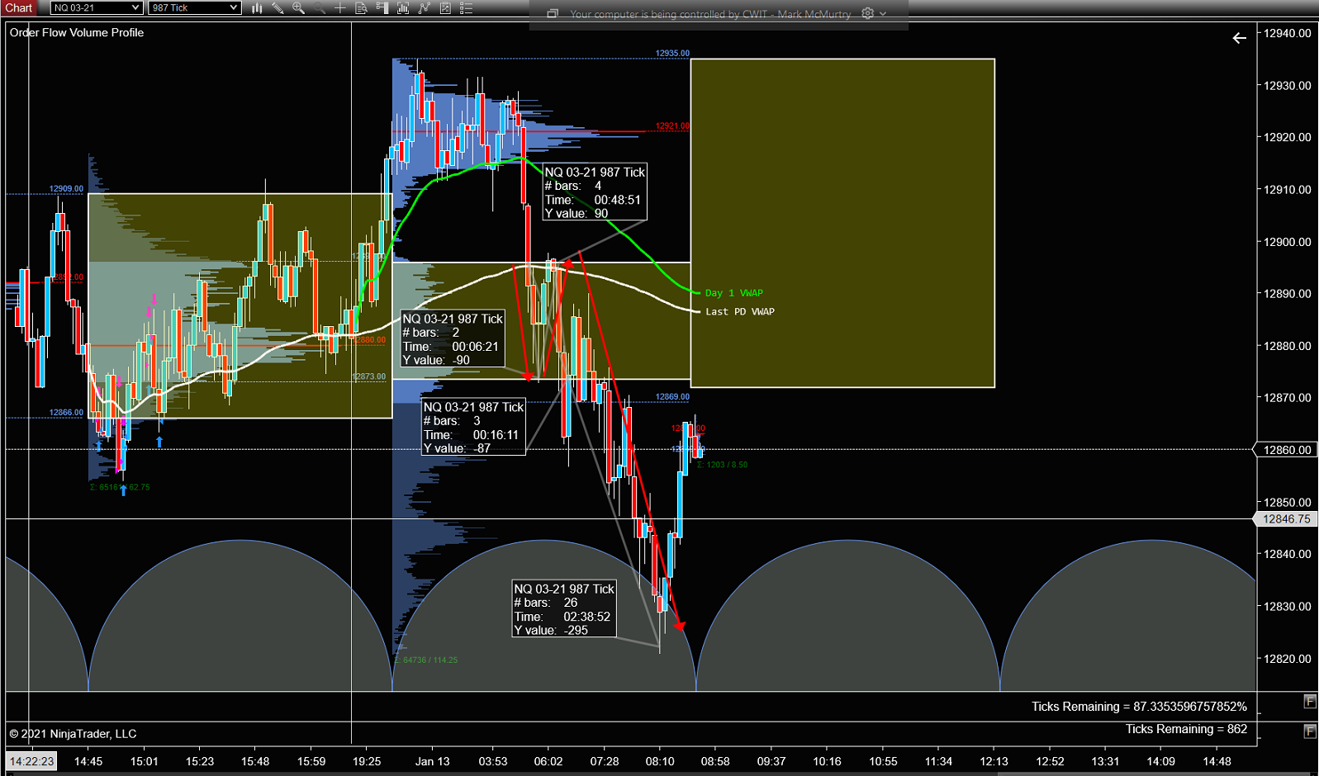
Task: Click the 12820.00 price axis label
Action: point(1288,659)
